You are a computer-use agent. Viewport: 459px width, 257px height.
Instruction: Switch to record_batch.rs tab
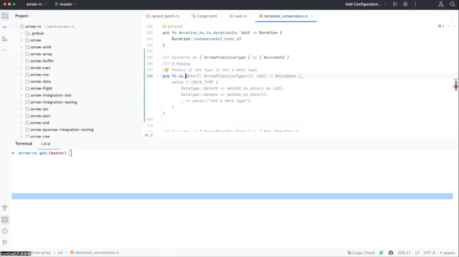coord(162,16)
